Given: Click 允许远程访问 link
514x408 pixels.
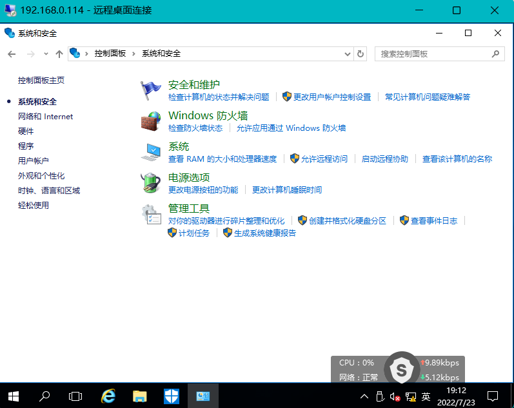Looking at the screenshot, I should tap(324, 159).
